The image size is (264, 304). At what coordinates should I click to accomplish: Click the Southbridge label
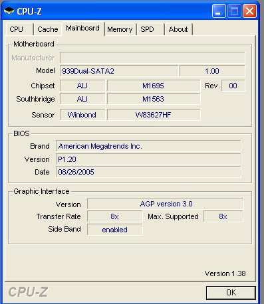pos(35,99)
